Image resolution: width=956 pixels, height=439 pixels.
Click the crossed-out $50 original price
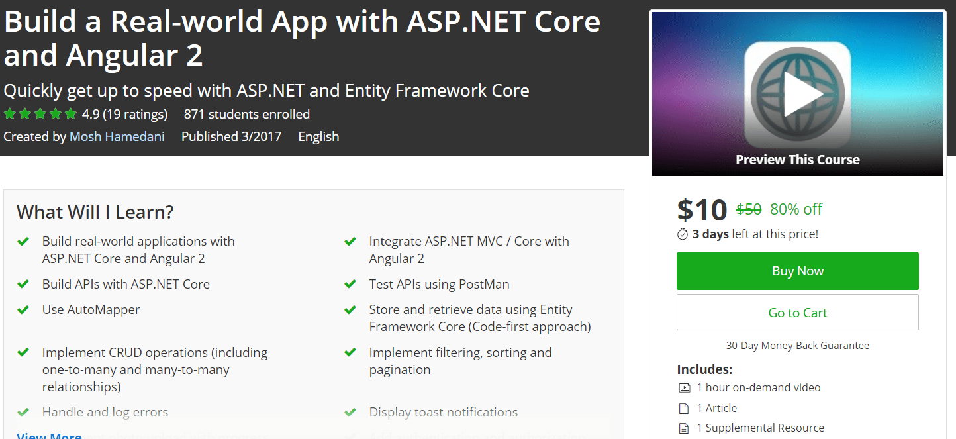pyautogui.click(x=747, y=208)
